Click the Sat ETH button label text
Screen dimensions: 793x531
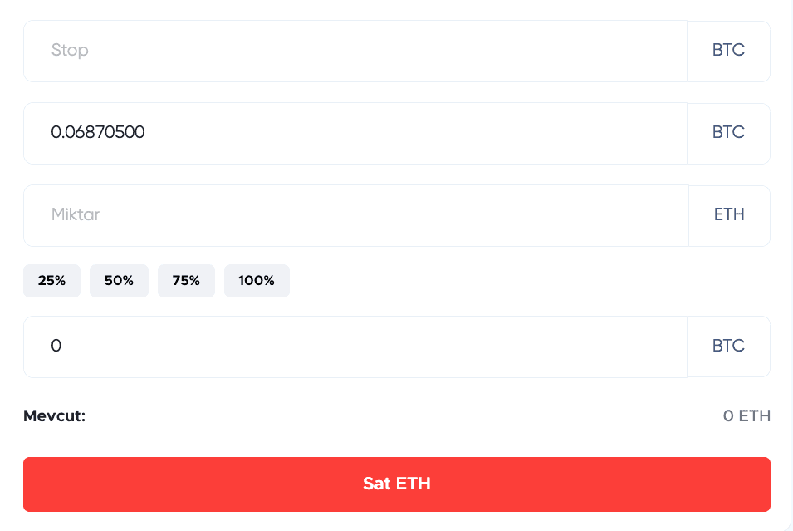pos(397,484)
